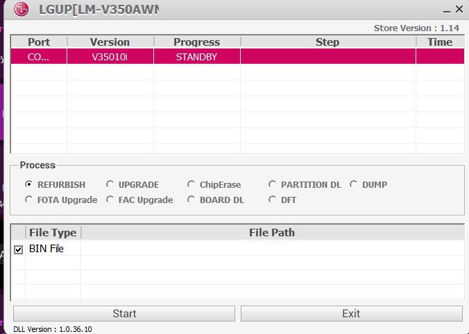469x334 pixels.
Task: Choose the DFT process option
Action: point(272,200)
